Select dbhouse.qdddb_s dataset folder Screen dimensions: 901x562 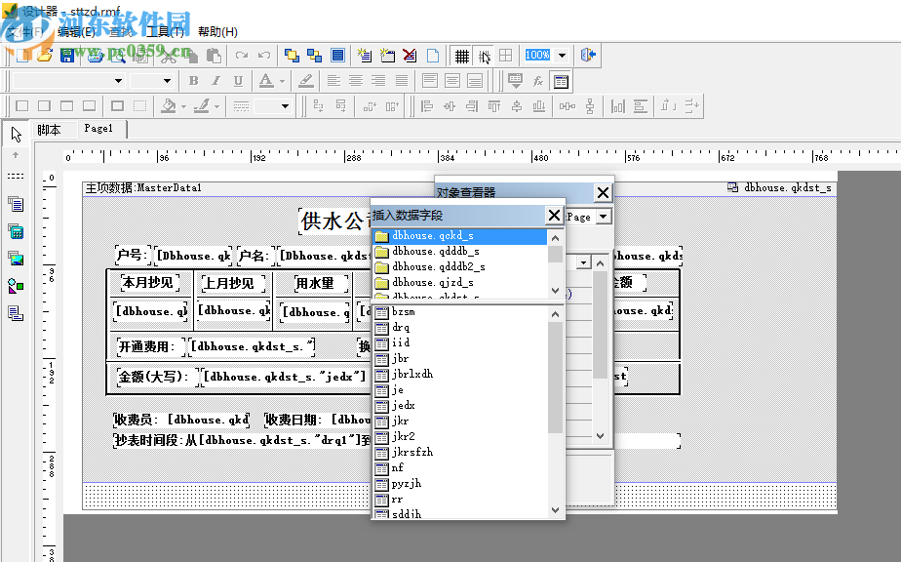432,252
